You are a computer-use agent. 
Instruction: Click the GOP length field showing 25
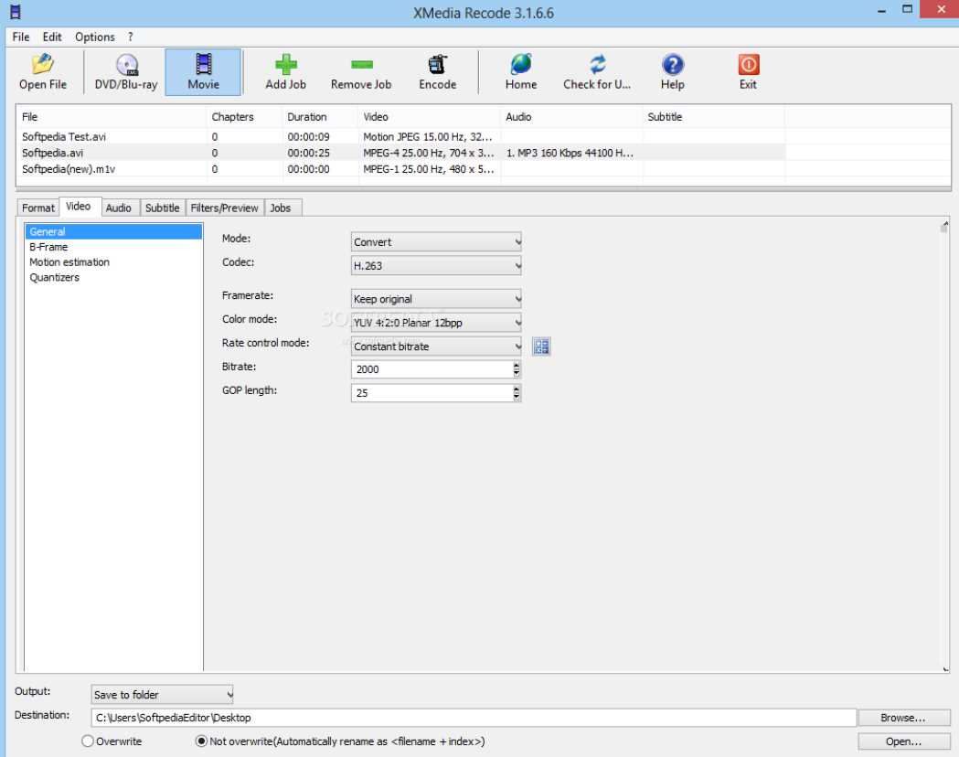pos(432,393)
